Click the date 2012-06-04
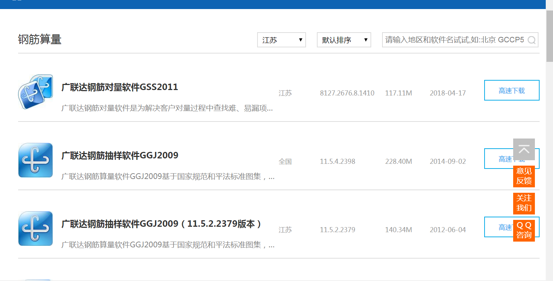The image size is (553, 281). pos(448,230)
